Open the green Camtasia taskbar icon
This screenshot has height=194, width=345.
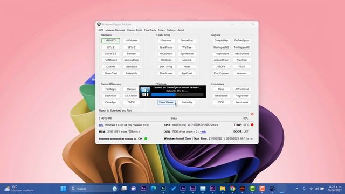click(x=252, y=189)
